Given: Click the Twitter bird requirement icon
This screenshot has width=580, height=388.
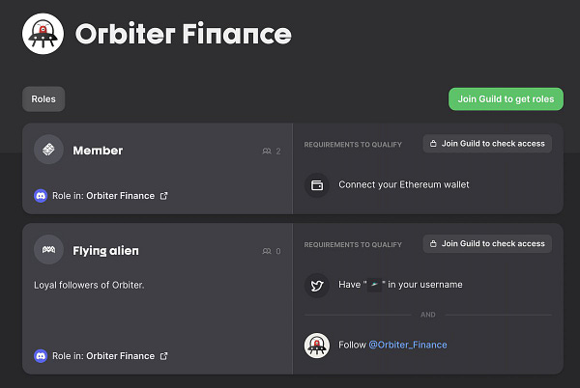Looking at the screenshot, I should (317, 286).
